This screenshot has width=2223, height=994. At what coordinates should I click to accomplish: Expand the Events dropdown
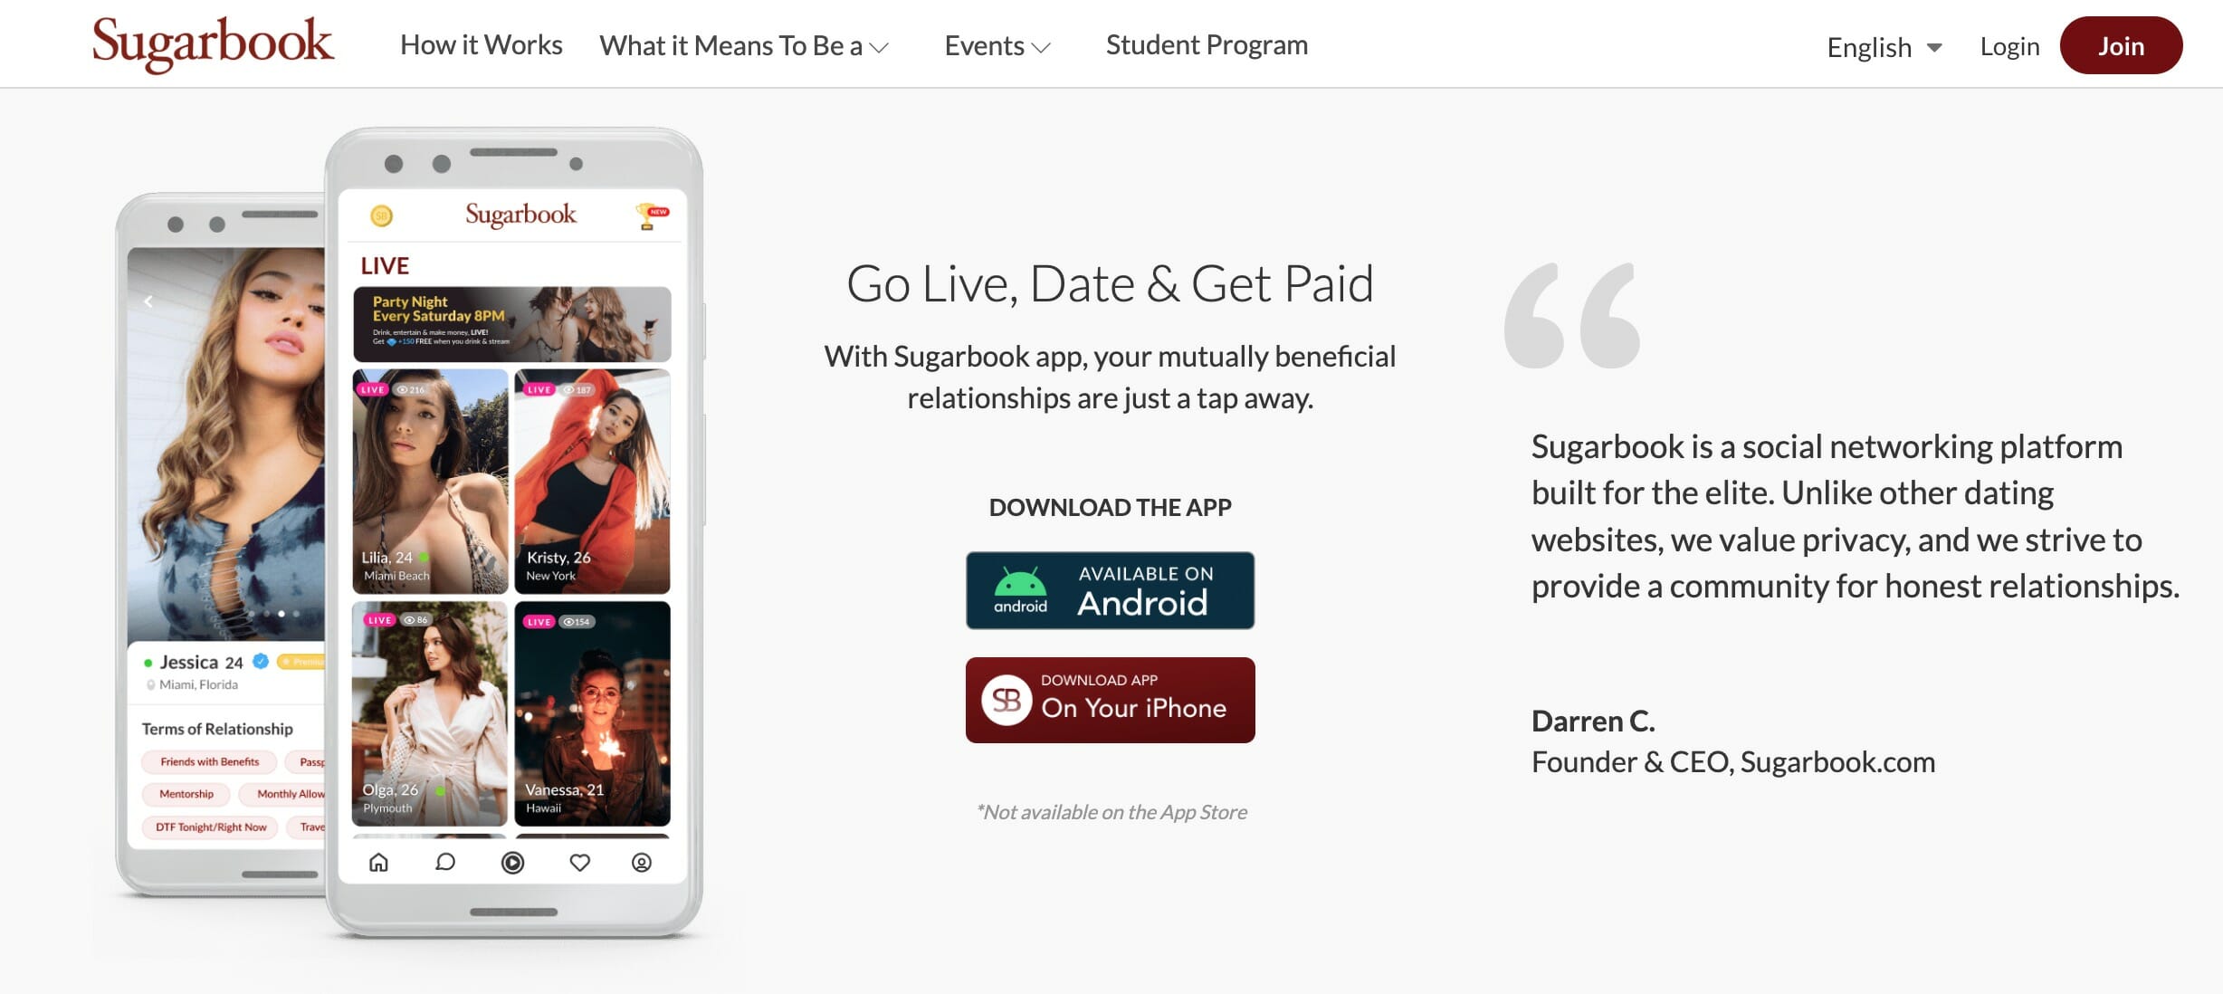pos(997,45)
